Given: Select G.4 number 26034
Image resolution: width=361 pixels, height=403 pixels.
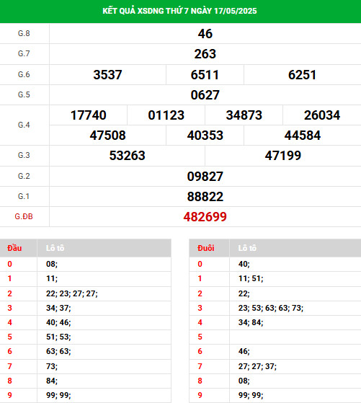Looking at the screenshot, I should (322, 115).
